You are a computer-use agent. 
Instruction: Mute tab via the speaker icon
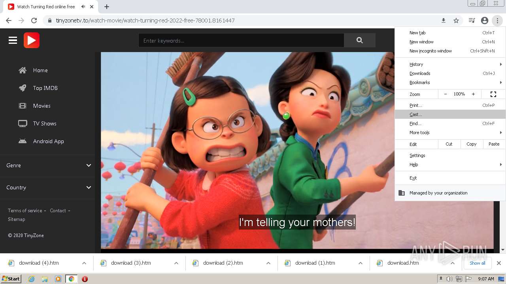[x=83, y=7]
